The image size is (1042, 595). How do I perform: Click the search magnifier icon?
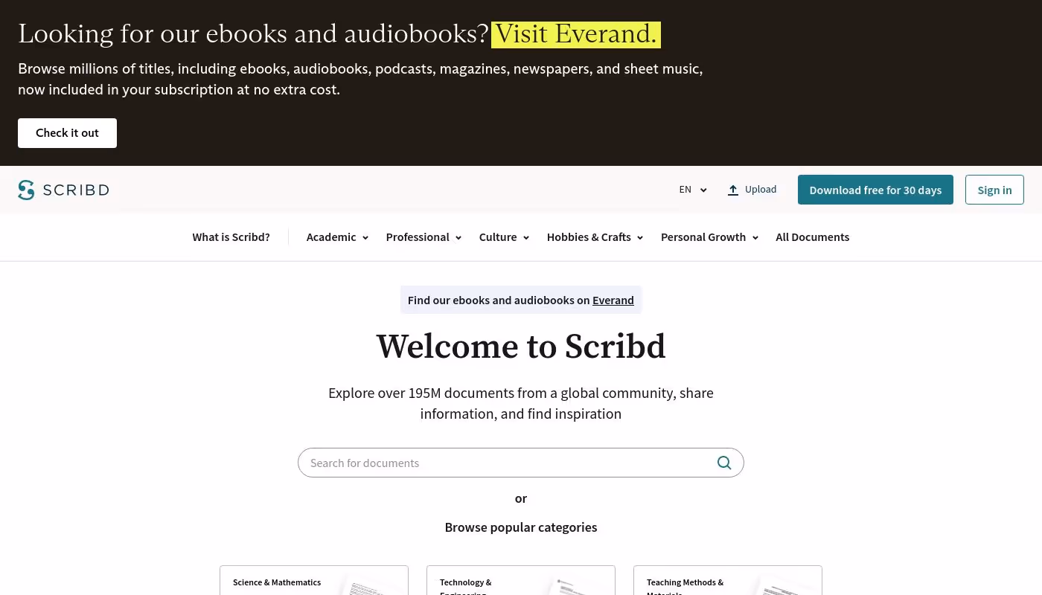(724, 463)
